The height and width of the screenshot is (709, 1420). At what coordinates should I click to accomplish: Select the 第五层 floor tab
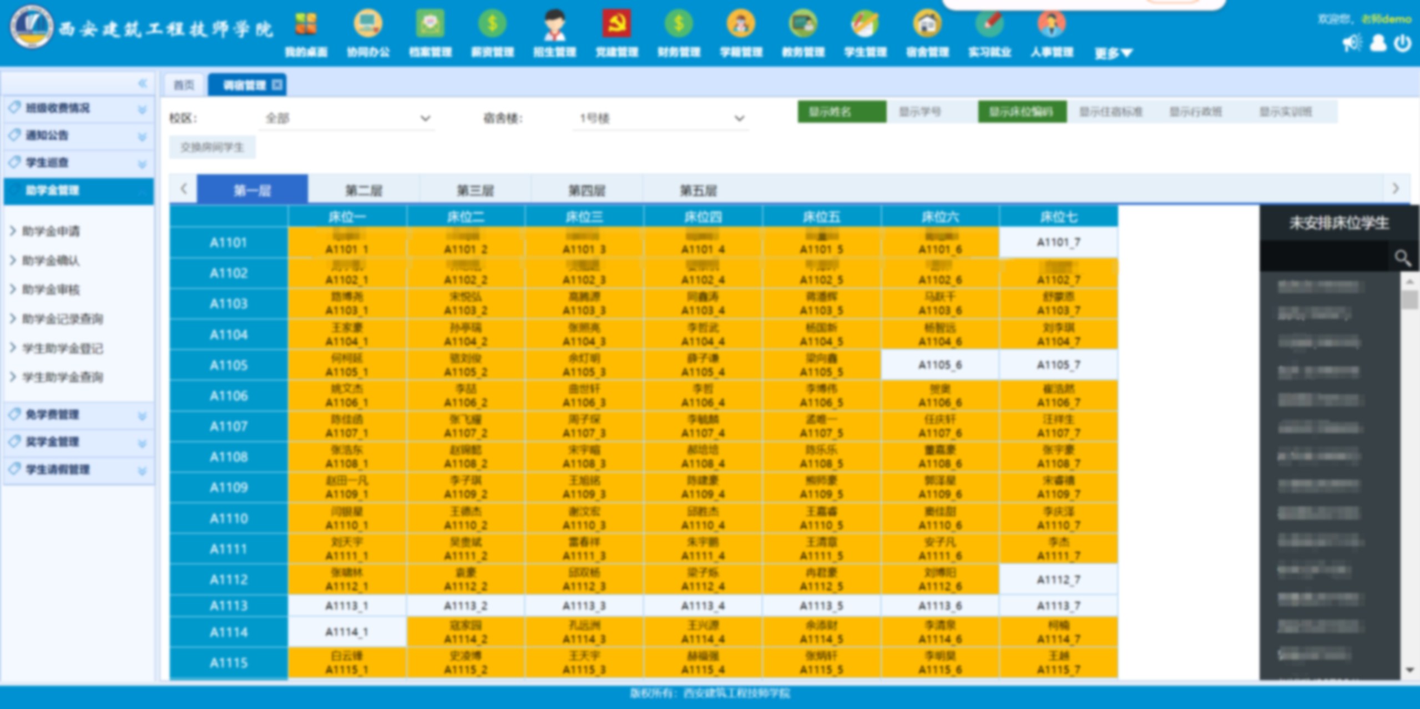[x=699, y=190]
